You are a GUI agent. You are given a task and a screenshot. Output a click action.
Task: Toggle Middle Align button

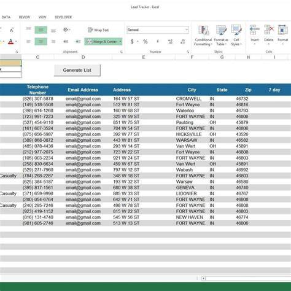pos(41,30)
